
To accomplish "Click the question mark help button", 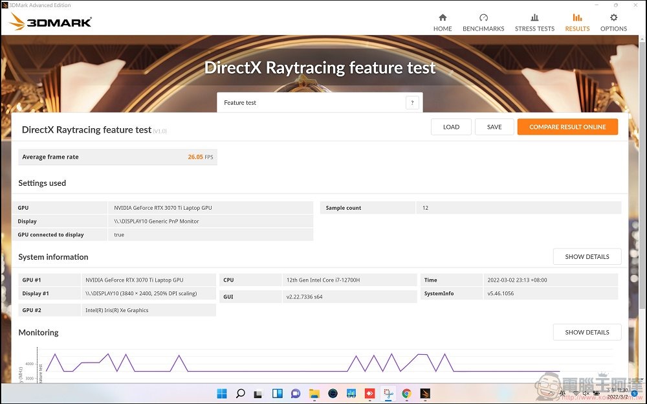I will [x=412, y=102].
